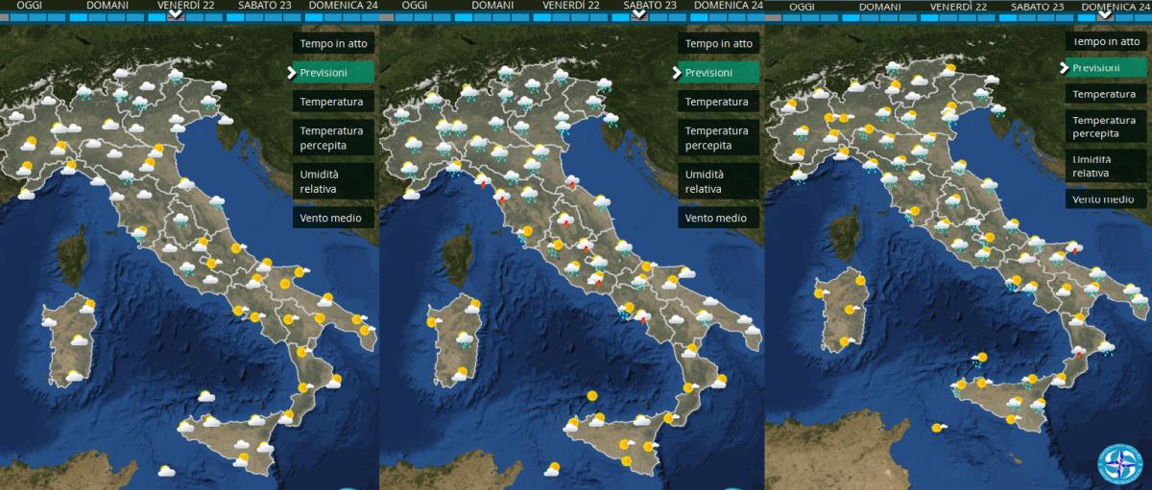The image size is (1152, 490).
Task: Choose Umidità relativa in right panel
Action: [x=1106, y=166]
